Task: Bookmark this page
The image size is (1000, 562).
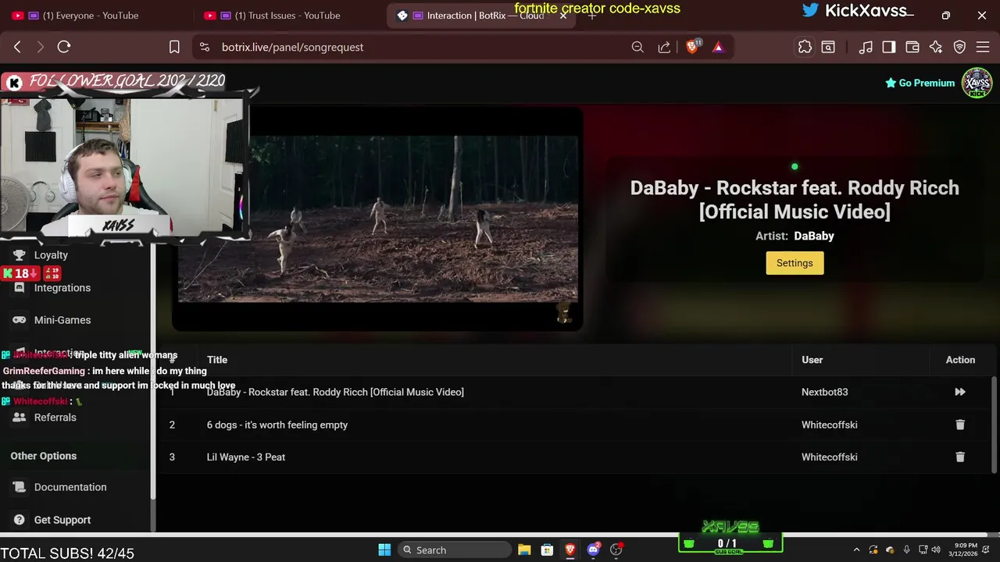Action: point(174,47)
